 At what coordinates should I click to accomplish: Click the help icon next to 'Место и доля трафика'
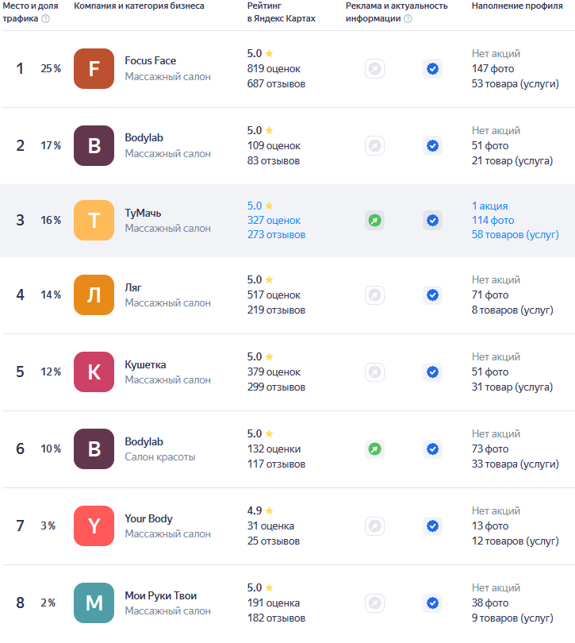(45, 19)
